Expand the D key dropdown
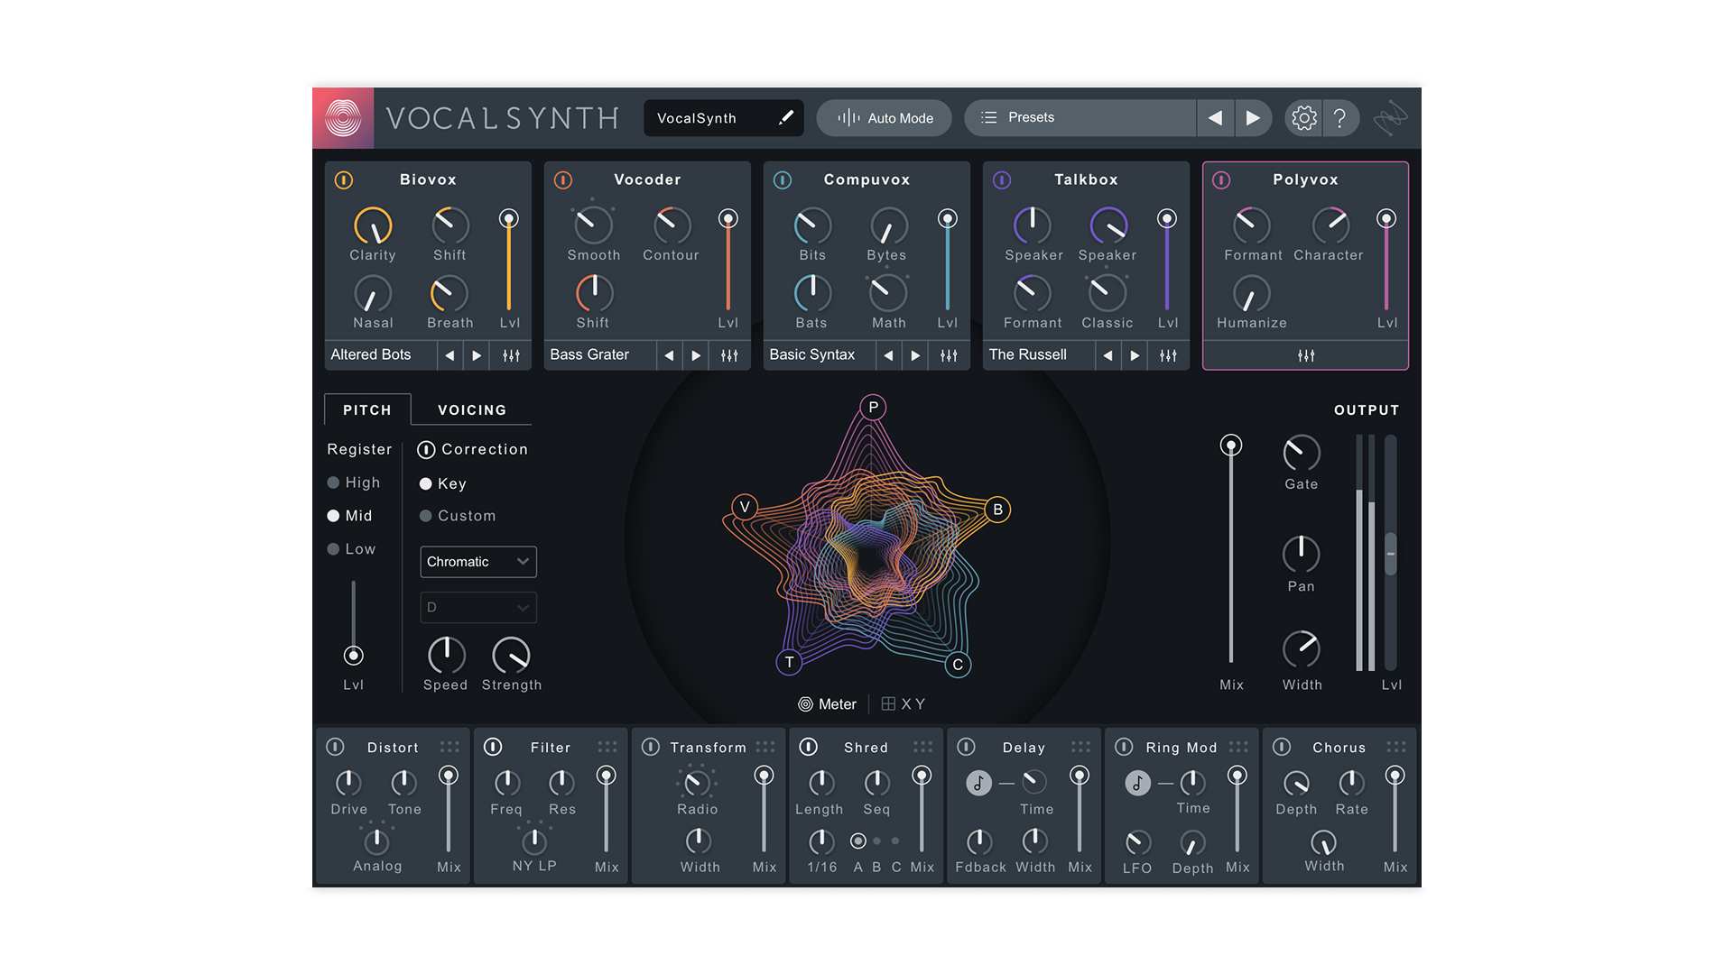 (x=477, y=608)
